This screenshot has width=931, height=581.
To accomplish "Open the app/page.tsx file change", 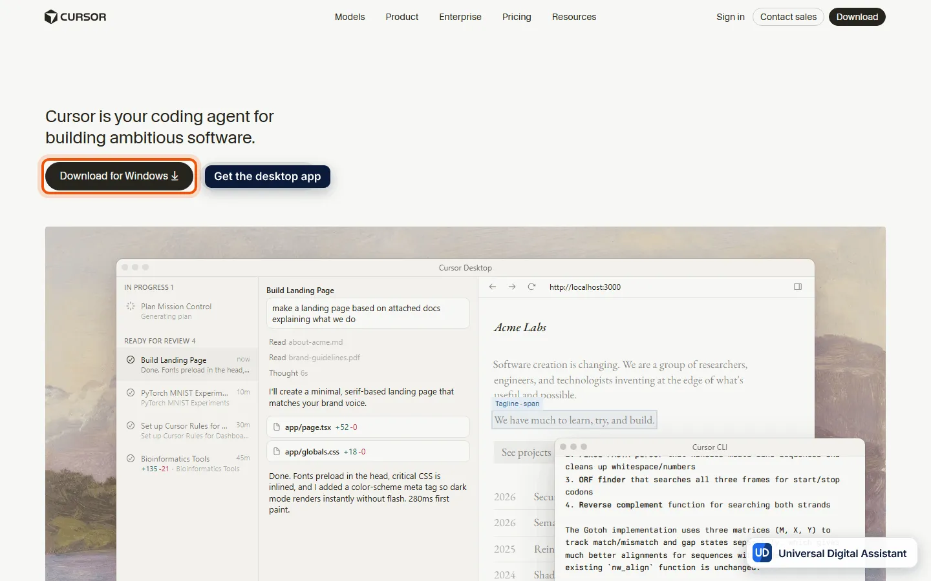I will (368, 427).
